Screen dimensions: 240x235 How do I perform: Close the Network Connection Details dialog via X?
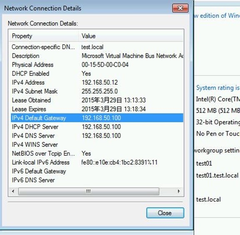(180, 8)
